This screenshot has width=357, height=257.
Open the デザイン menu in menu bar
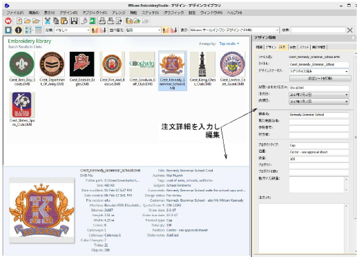68,12
